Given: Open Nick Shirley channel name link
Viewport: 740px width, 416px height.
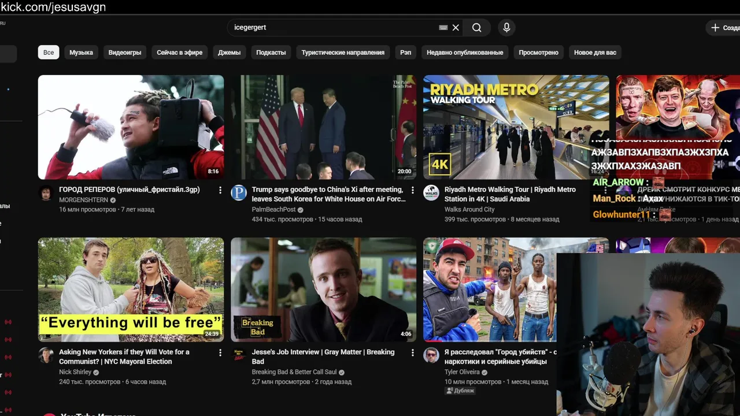Looking at the screenshot, I should tap(75, 372).
